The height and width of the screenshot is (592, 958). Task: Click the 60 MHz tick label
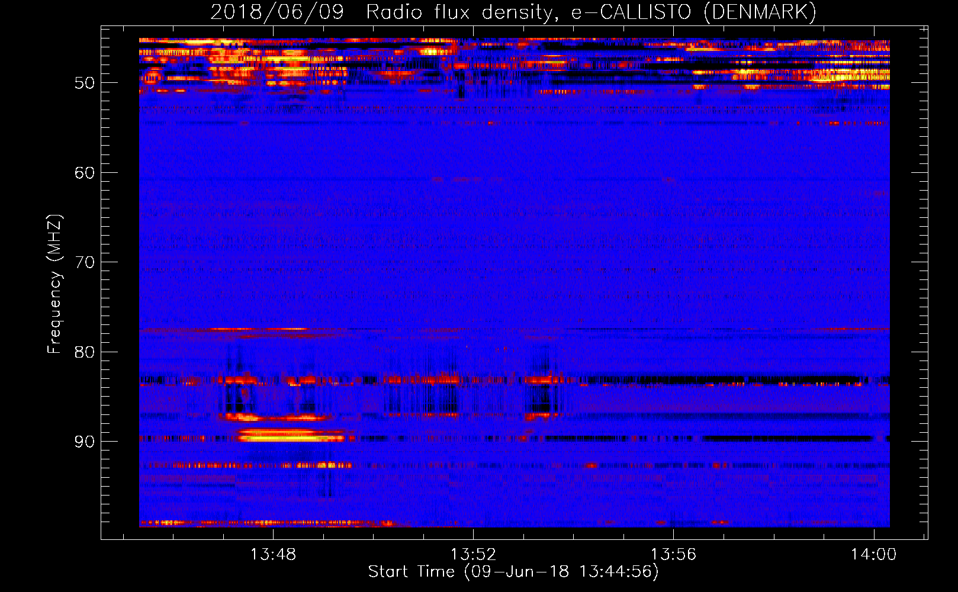coord(85,173)
